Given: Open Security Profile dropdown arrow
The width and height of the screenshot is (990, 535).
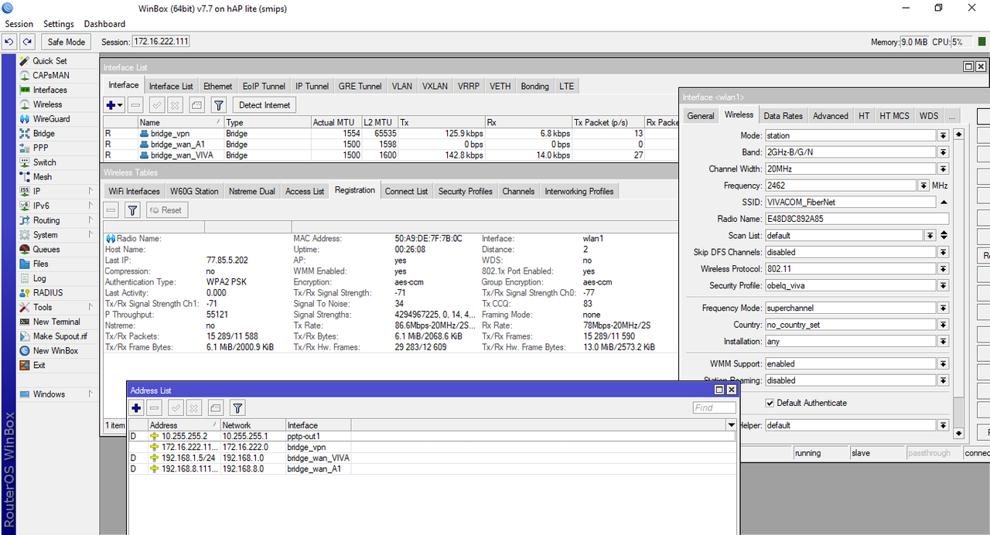Looking at the screenshot, I should 943,285.
